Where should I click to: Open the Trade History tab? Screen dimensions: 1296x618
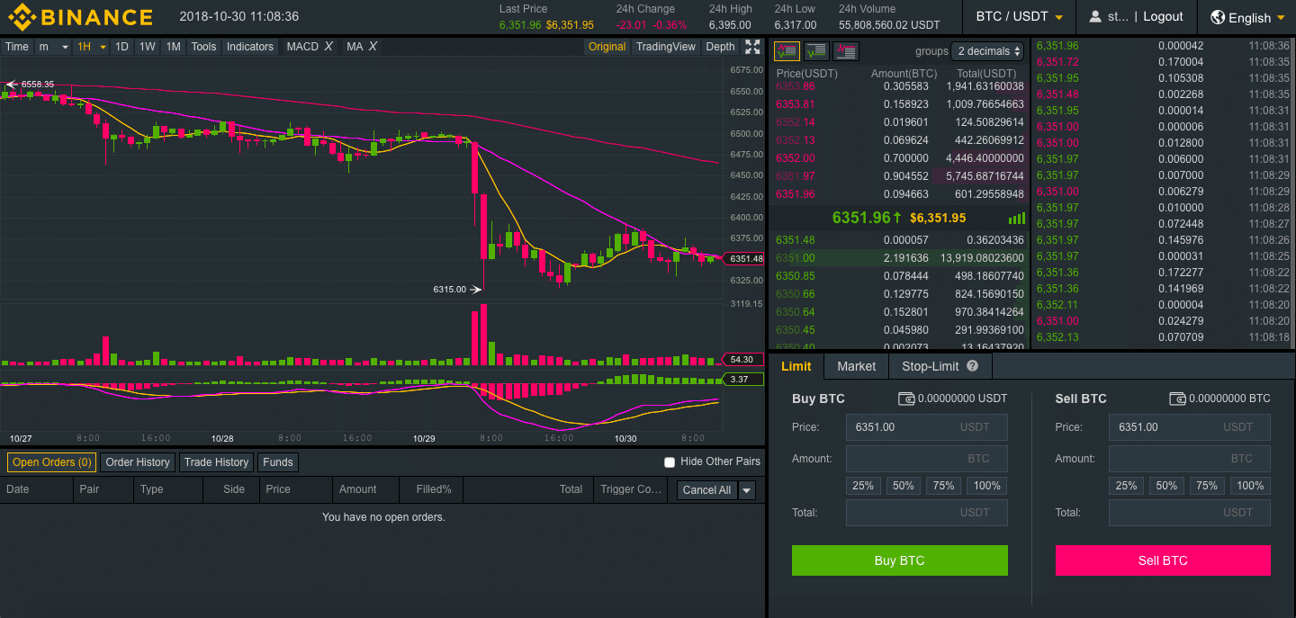click(x=216, y=461)
